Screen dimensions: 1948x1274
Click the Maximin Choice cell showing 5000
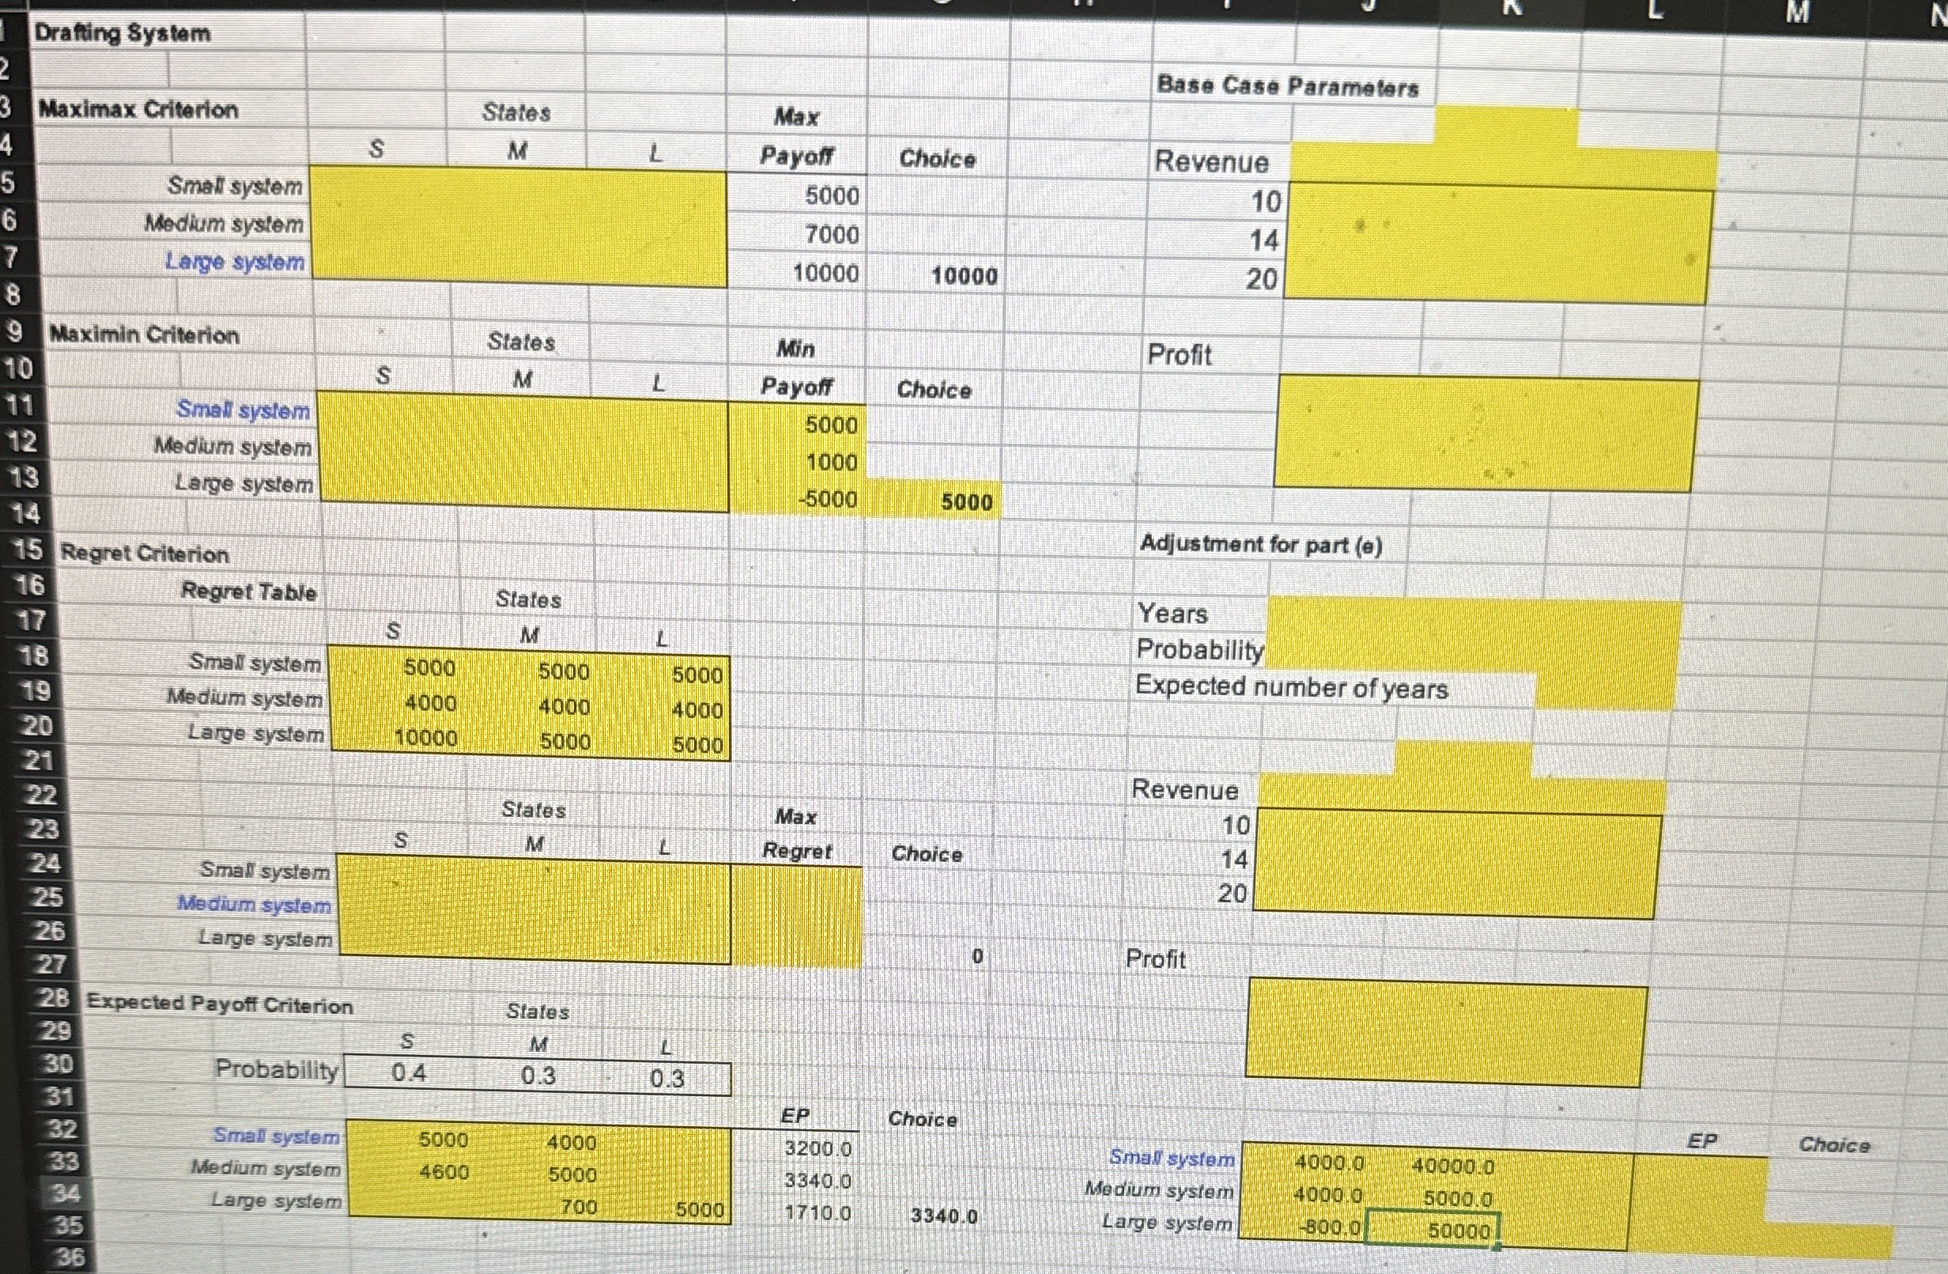pos(965,501)
